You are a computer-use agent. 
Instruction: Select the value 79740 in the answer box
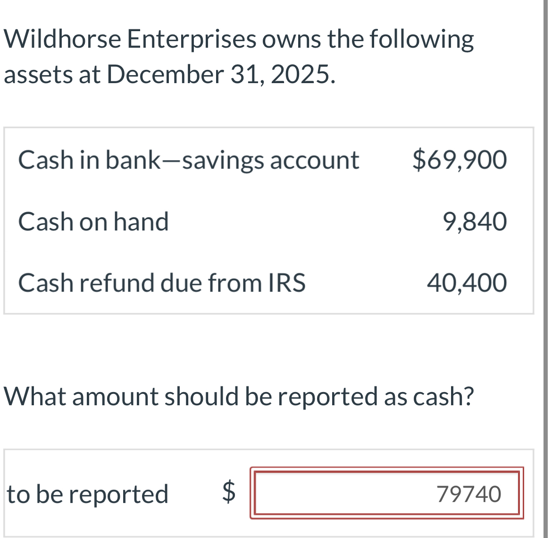(469, 494)
